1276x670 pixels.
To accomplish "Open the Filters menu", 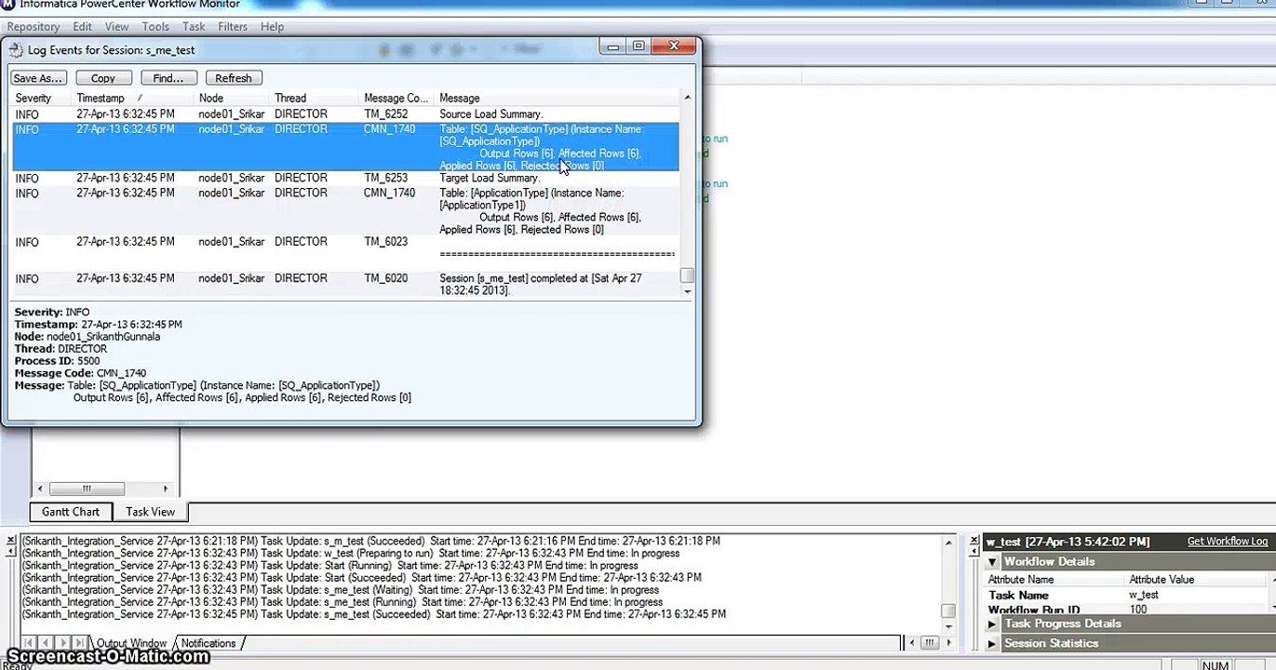I will coord(233,27).
